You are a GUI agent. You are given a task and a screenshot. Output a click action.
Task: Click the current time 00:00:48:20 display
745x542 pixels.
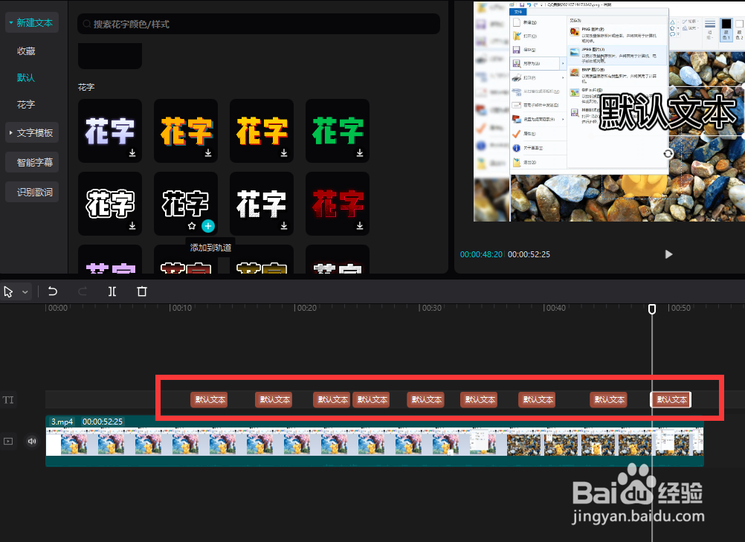point(481,254)
